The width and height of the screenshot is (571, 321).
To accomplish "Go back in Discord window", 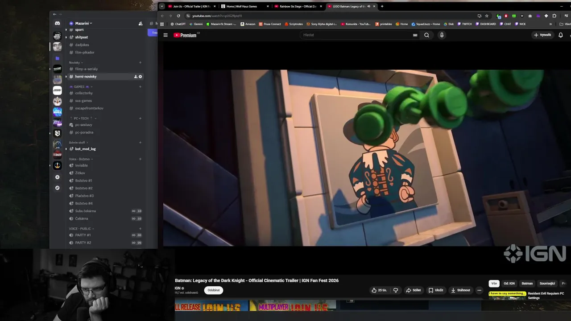I will tap(54, 14).
